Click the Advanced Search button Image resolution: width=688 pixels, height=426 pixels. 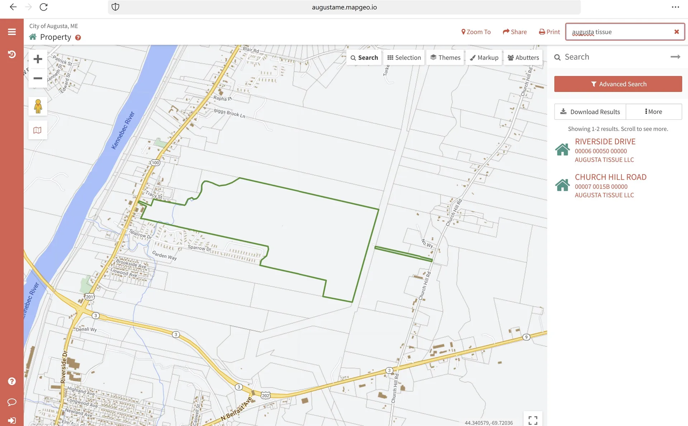(618, 84)
